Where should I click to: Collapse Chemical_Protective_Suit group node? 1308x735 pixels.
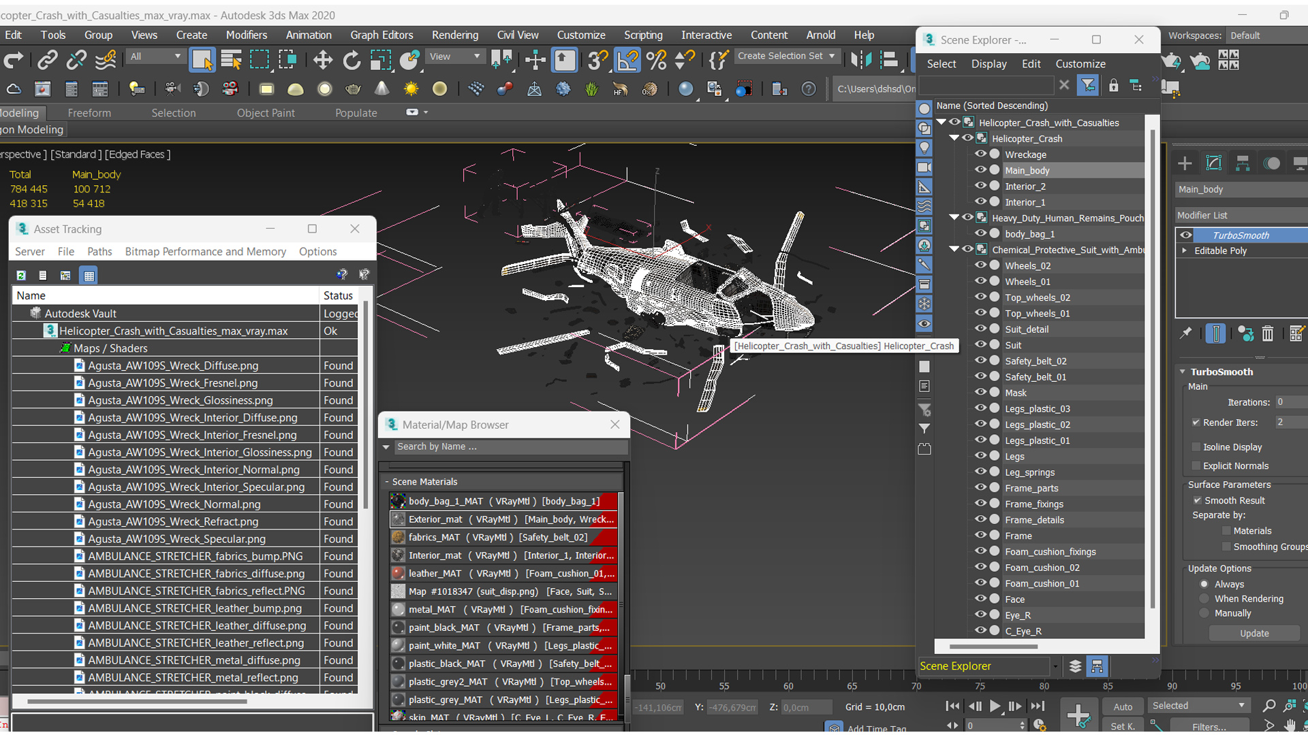954,249
